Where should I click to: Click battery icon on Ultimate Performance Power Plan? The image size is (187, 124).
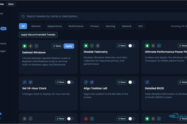coord(159,46)
